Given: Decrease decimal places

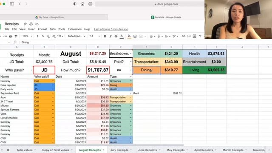Looking at the screenshot, I should (48, 36).
